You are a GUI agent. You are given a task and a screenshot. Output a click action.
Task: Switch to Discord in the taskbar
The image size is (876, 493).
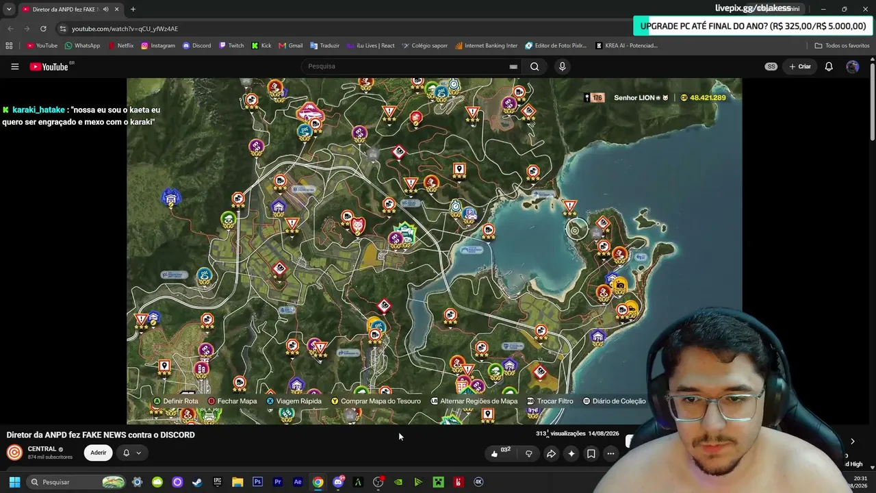coord(338,482)
